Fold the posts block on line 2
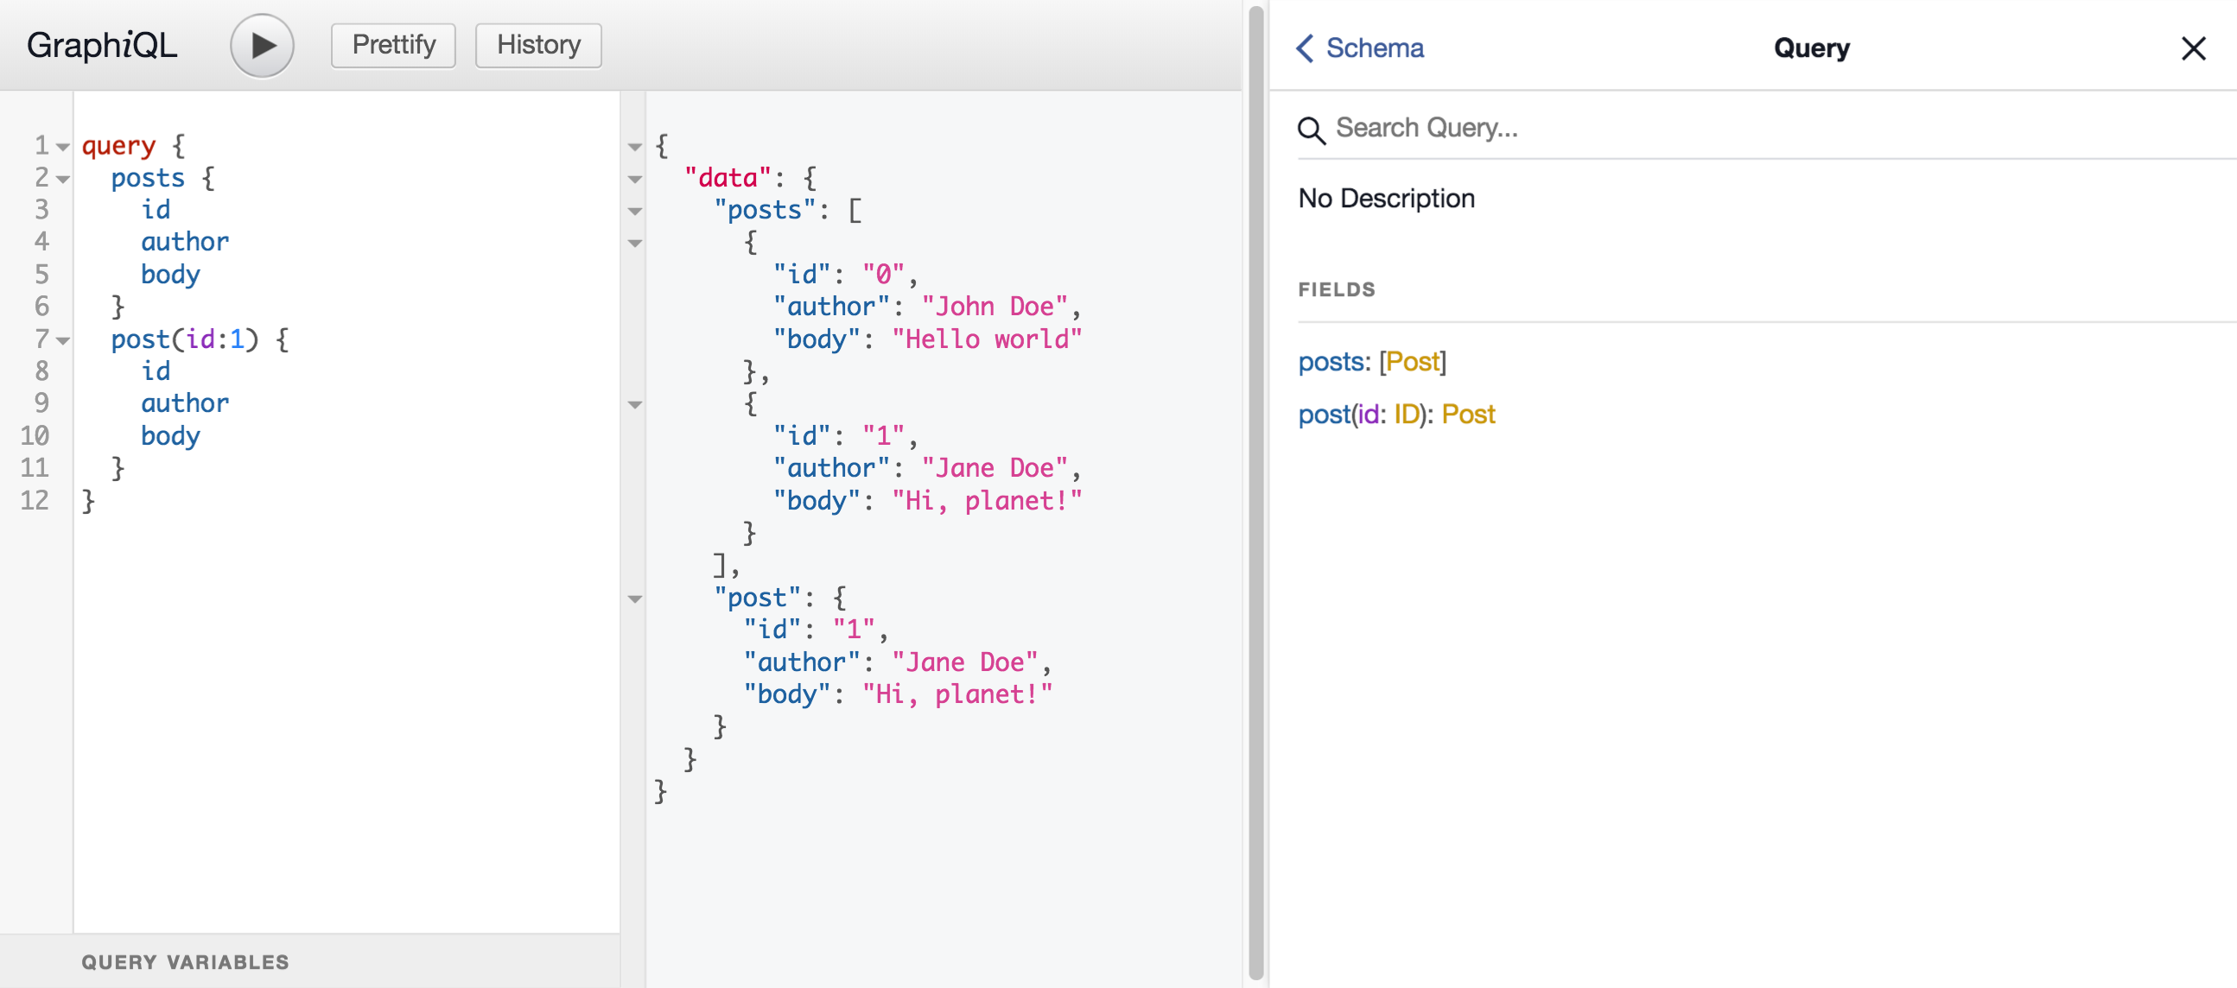Screen dimensions: 2237x988 coord(62,179)
